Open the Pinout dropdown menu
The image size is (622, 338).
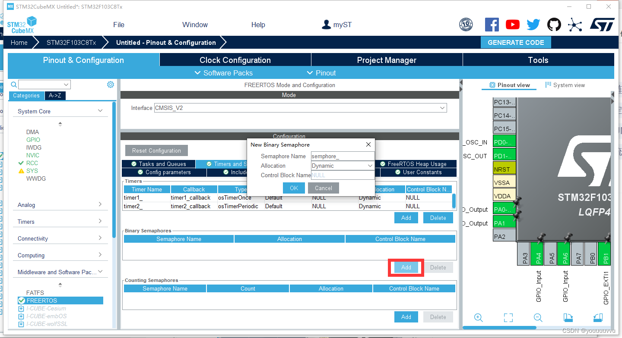pos(321,73)
